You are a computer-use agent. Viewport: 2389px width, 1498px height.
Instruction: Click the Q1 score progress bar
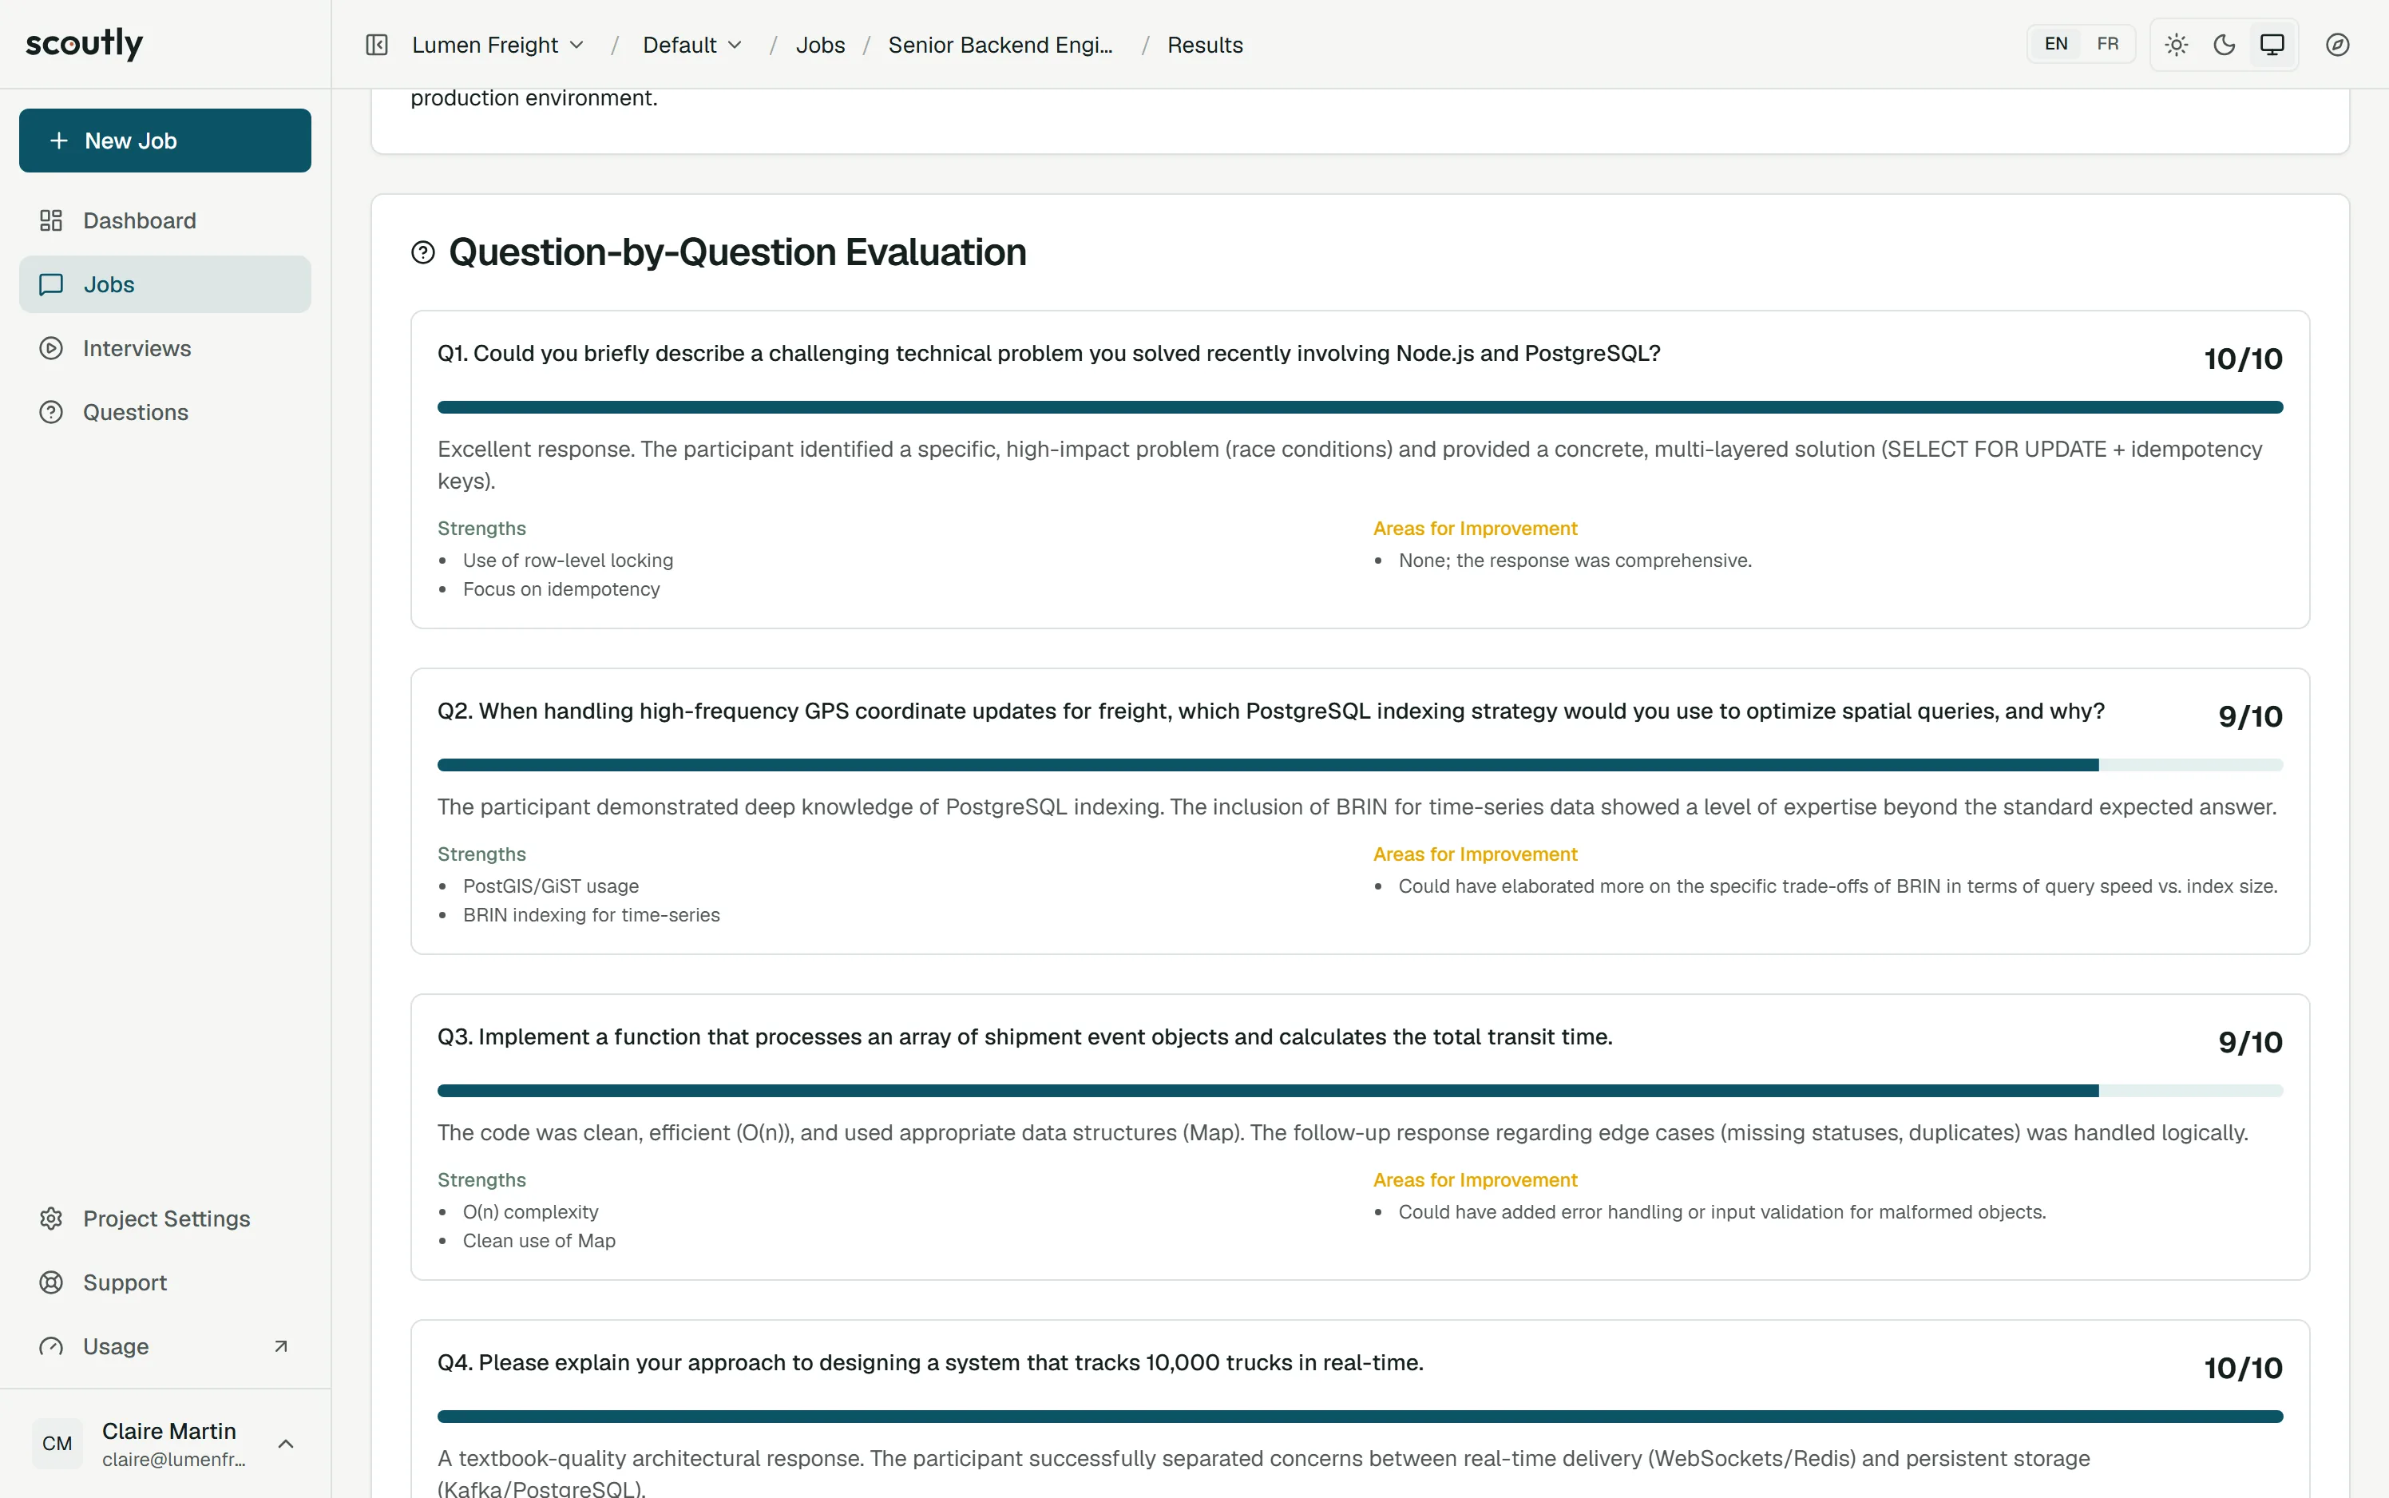coord(1360,407)
